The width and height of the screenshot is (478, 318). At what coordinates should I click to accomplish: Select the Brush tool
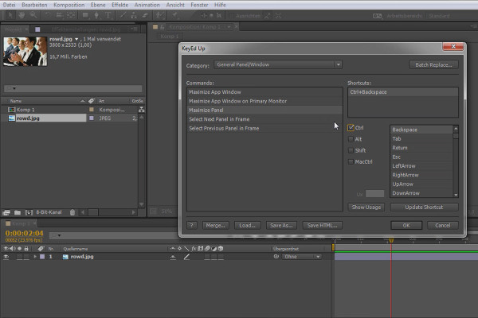coord(123,15)
